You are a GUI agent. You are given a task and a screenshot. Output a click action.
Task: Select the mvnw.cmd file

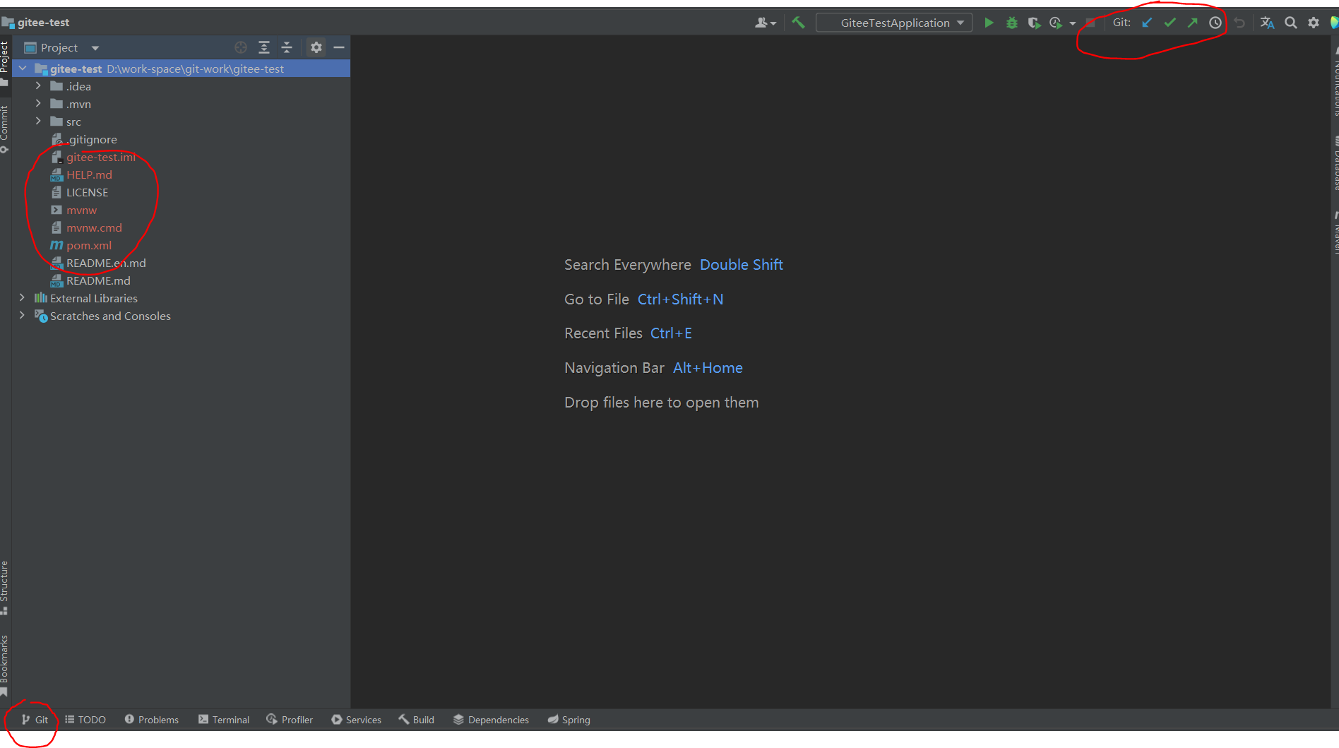[94, 227]
